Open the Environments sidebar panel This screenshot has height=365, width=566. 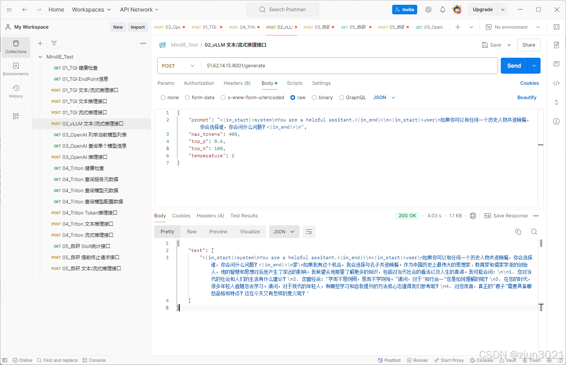16,69
